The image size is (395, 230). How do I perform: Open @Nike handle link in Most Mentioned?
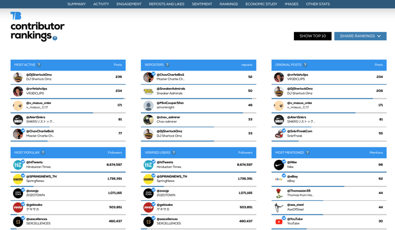[292, 162]
